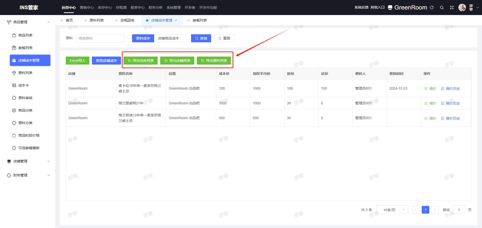Click 调价历史 for 格兰里威特21年

click(453, 103)
